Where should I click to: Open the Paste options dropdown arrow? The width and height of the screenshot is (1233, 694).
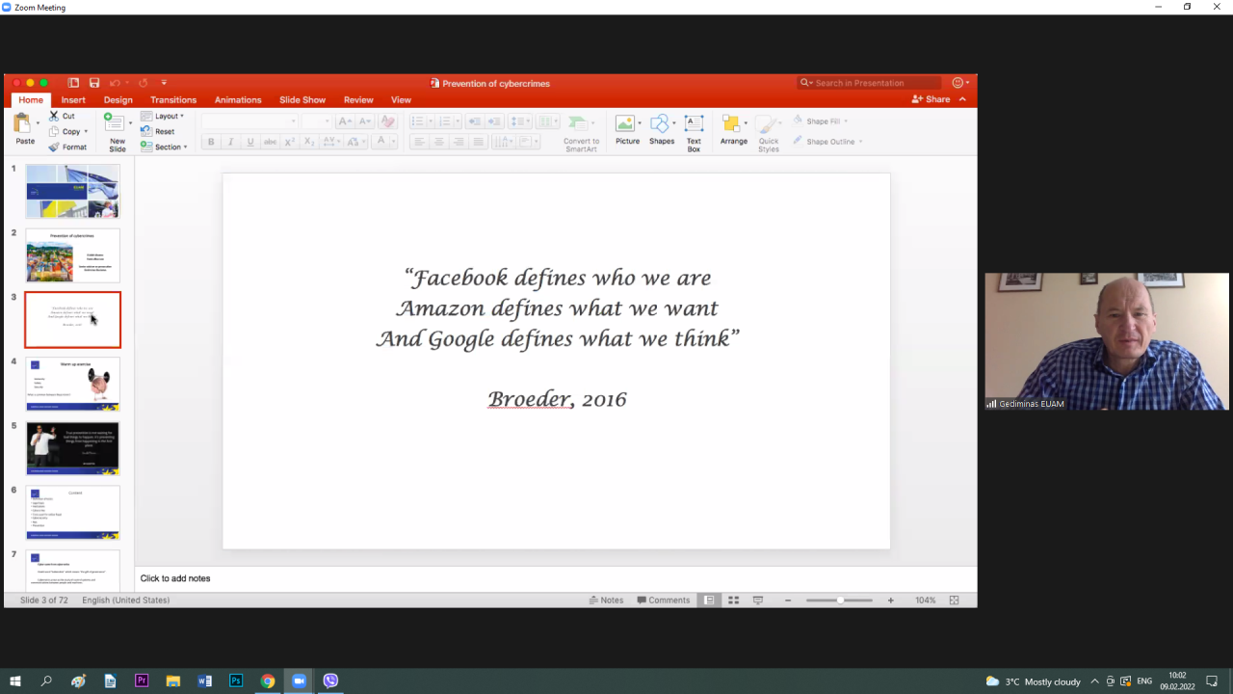38,123
